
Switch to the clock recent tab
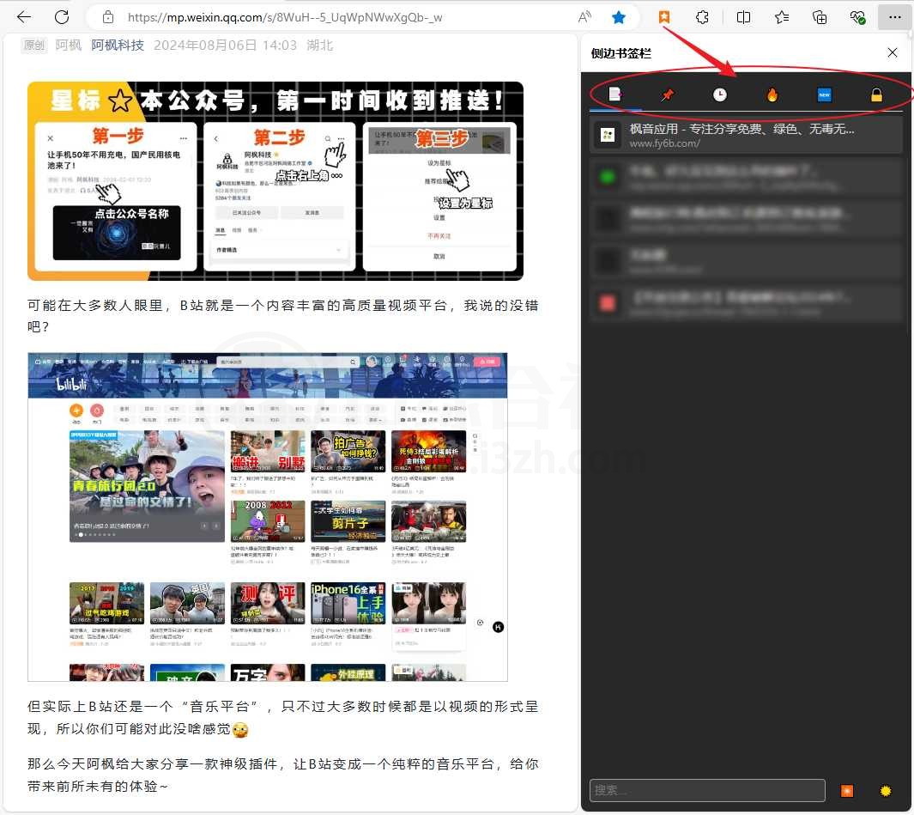coord(720,94)
